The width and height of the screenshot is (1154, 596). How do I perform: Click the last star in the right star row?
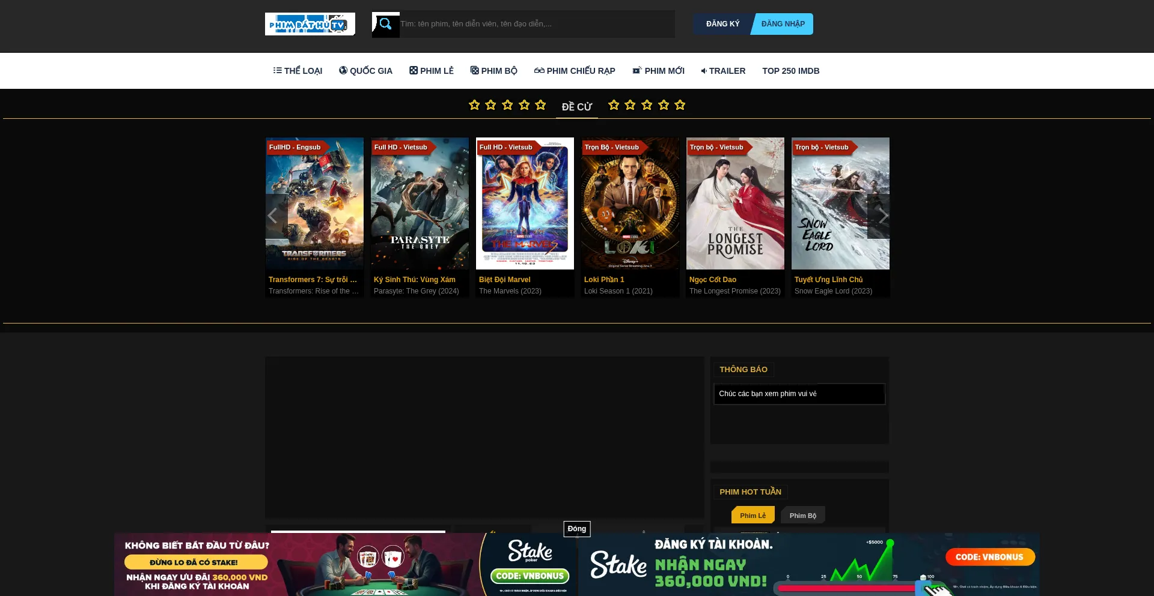(680, 105)
